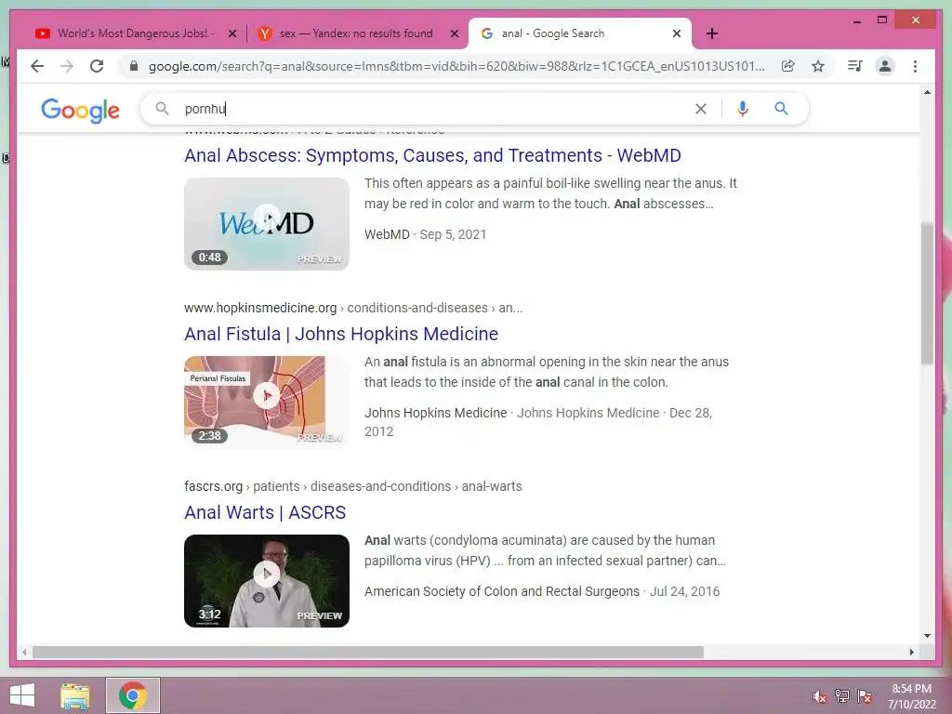This screenshot has height=714, width=952.
Task: Open network status tray icon
Action: click(x=842, y=696)
